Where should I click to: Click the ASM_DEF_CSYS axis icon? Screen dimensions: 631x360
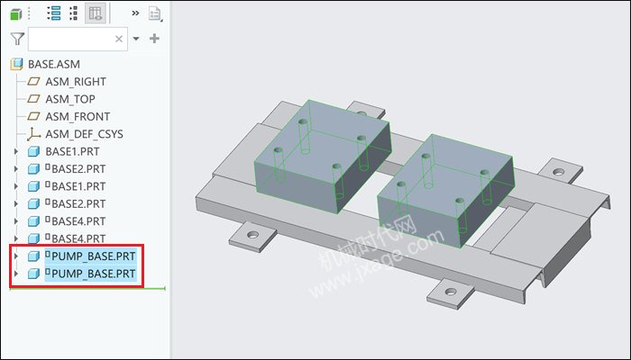(34, 134)
